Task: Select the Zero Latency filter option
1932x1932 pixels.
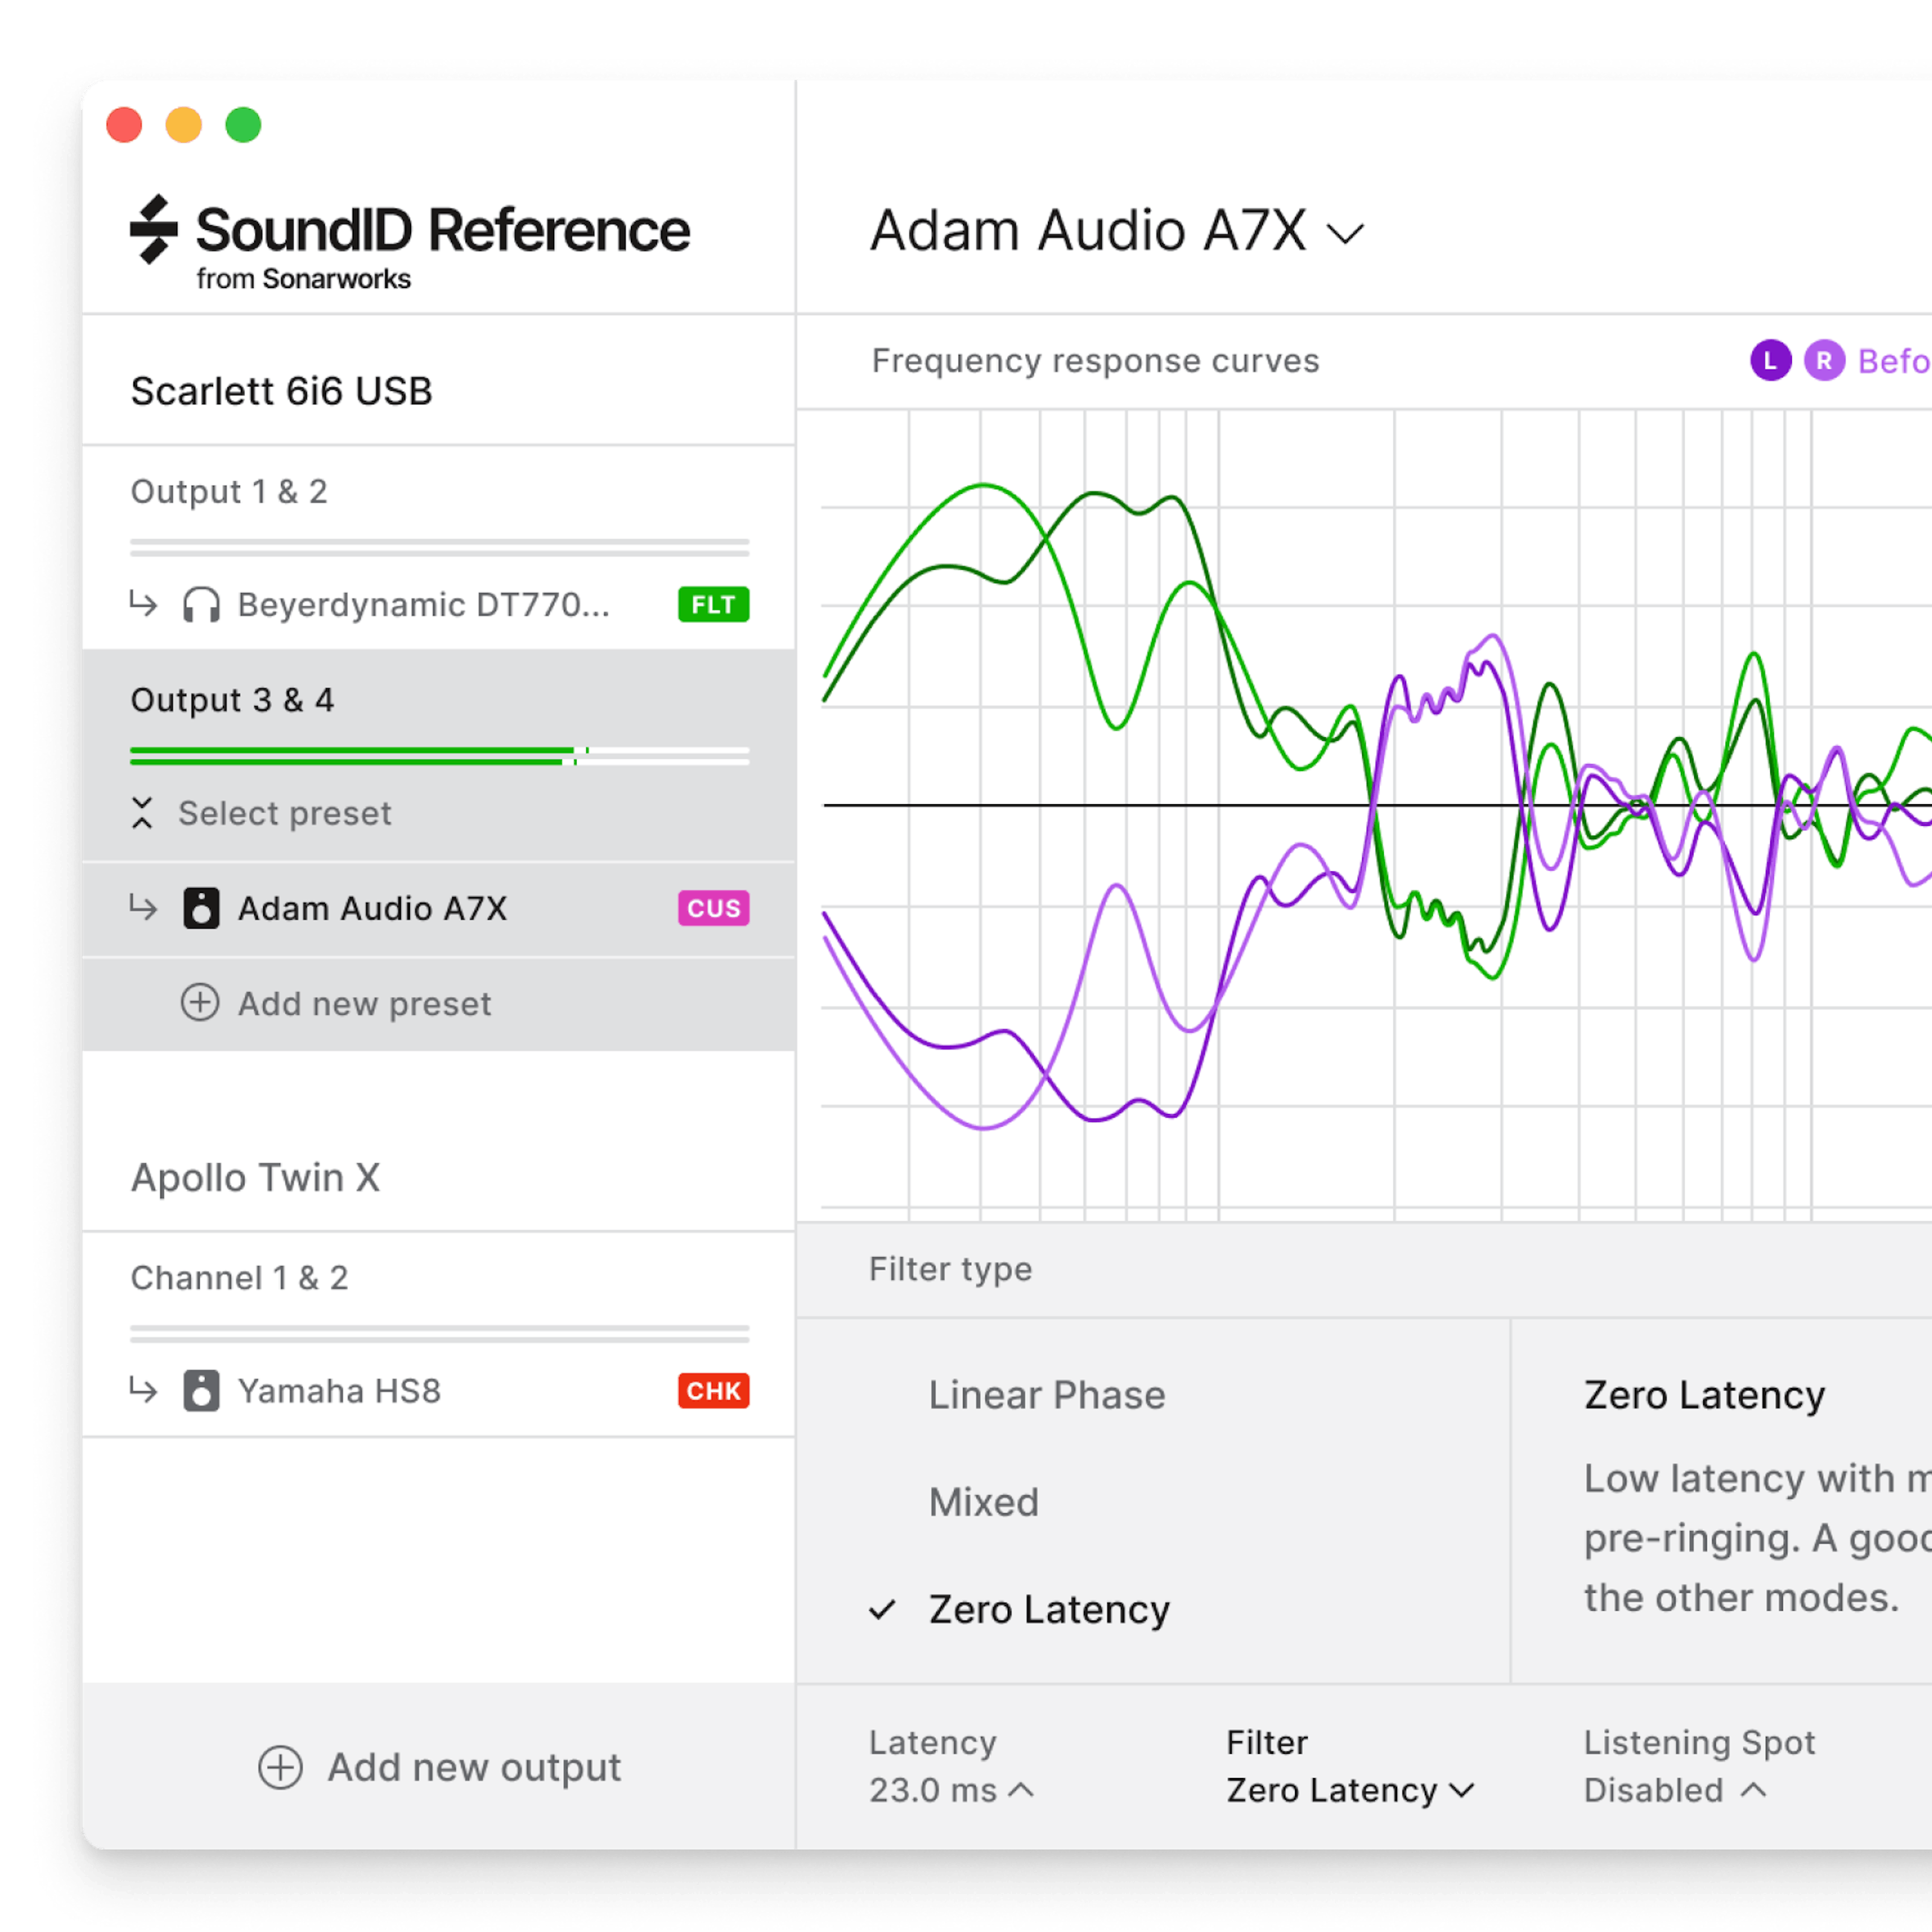Action: tap(1048, 1610)
